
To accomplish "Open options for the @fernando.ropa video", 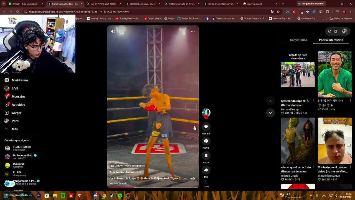I will pyautogui.click(x=314, y=101).
